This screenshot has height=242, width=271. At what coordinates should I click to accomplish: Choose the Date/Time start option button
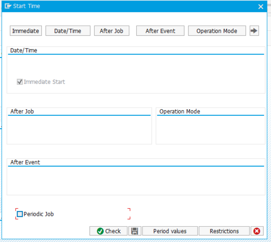(68, 31)
